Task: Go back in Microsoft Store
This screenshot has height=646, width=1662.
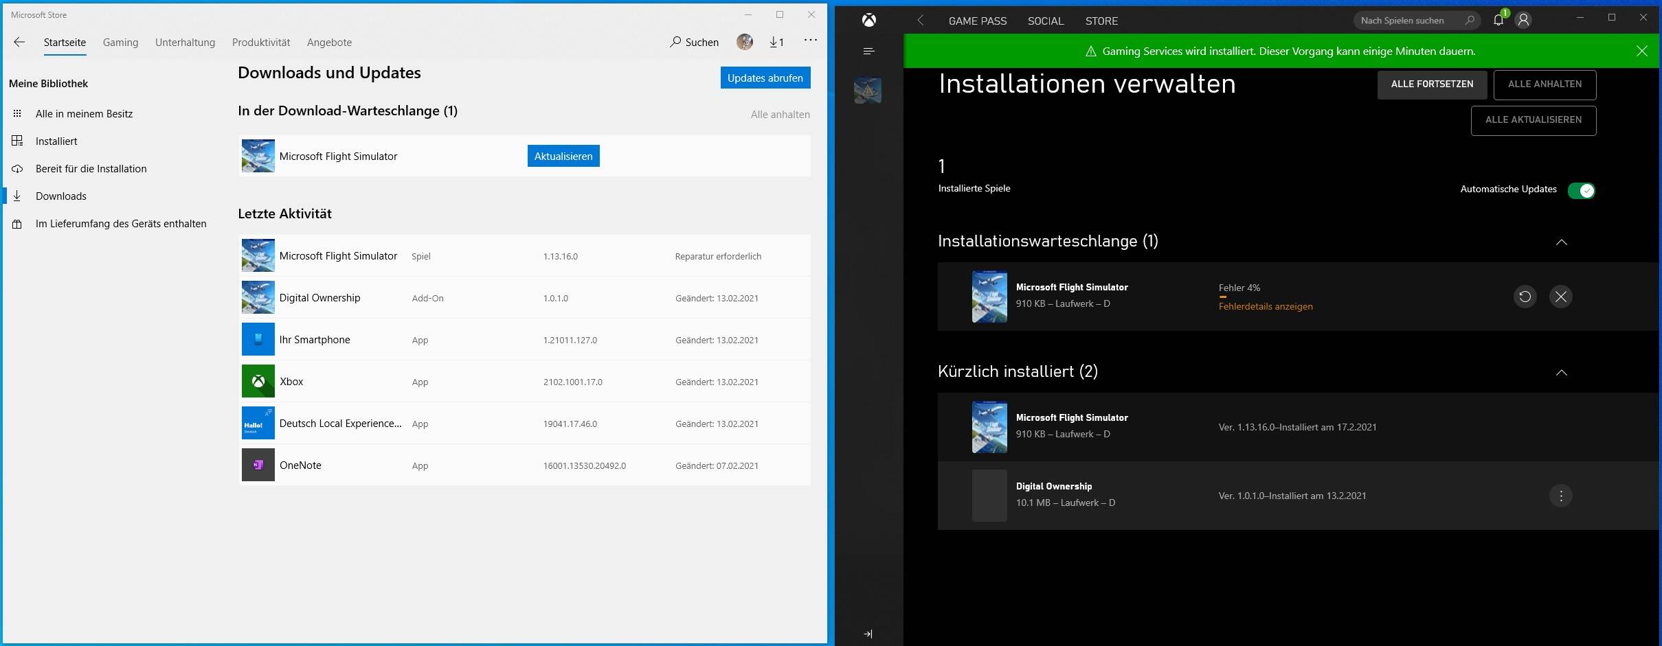Action: coord(19,42)
